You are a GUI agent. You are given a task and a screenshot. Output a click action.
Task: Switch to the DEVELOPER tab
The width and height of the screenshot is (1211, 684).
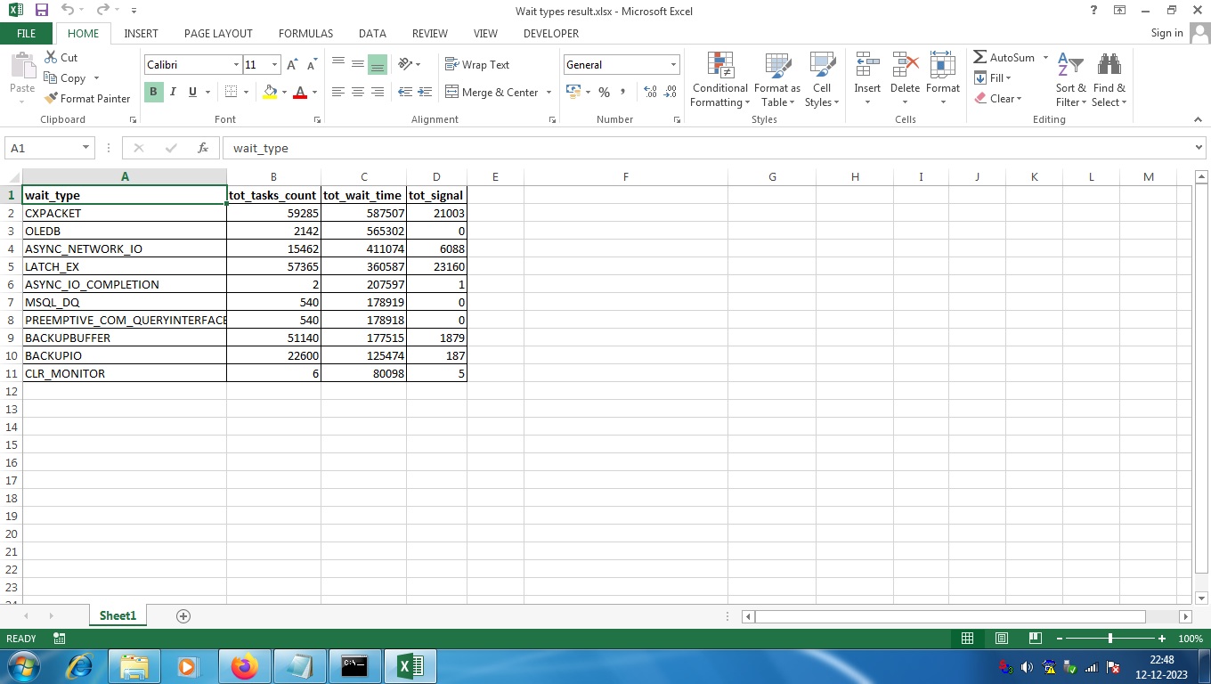pyautogui.click(x=551, y=33)
